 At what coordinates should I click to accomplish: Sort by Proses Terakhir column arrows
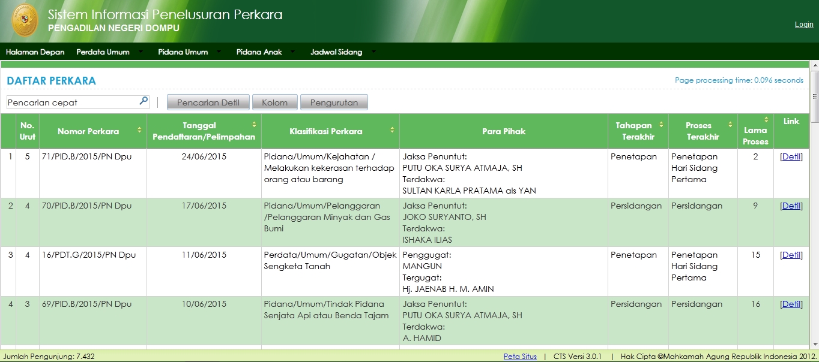coord(731,125)
